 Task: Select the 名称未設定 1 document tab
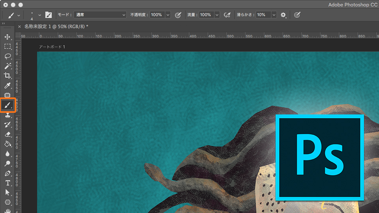pos(56,26)
